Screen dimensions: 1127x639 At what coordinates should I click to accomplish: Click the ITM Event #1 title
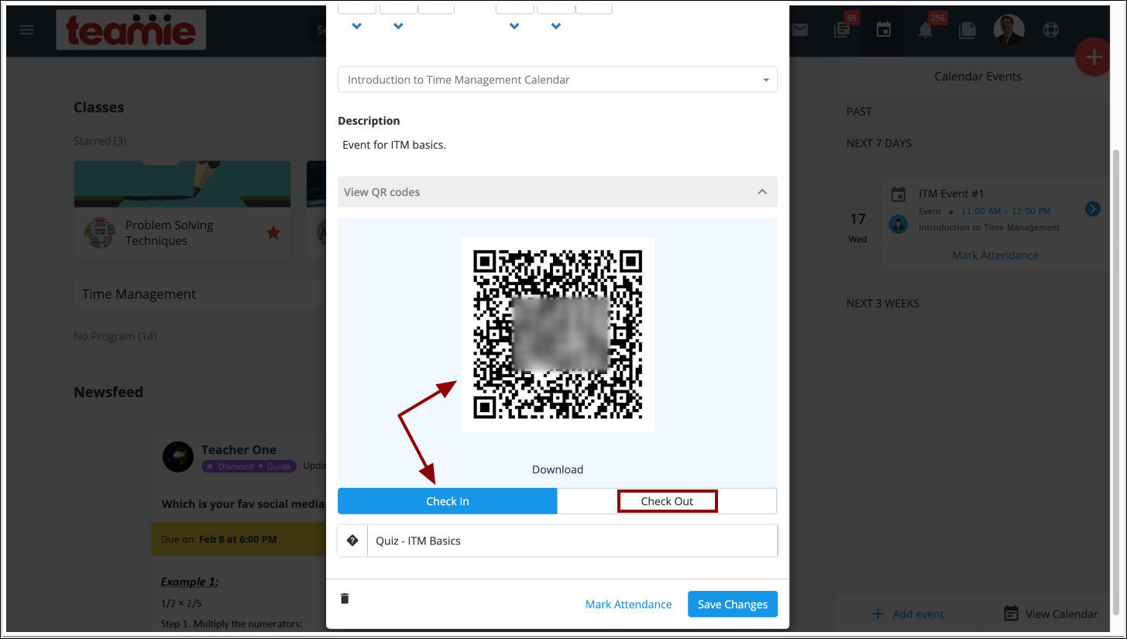[951, 194]
